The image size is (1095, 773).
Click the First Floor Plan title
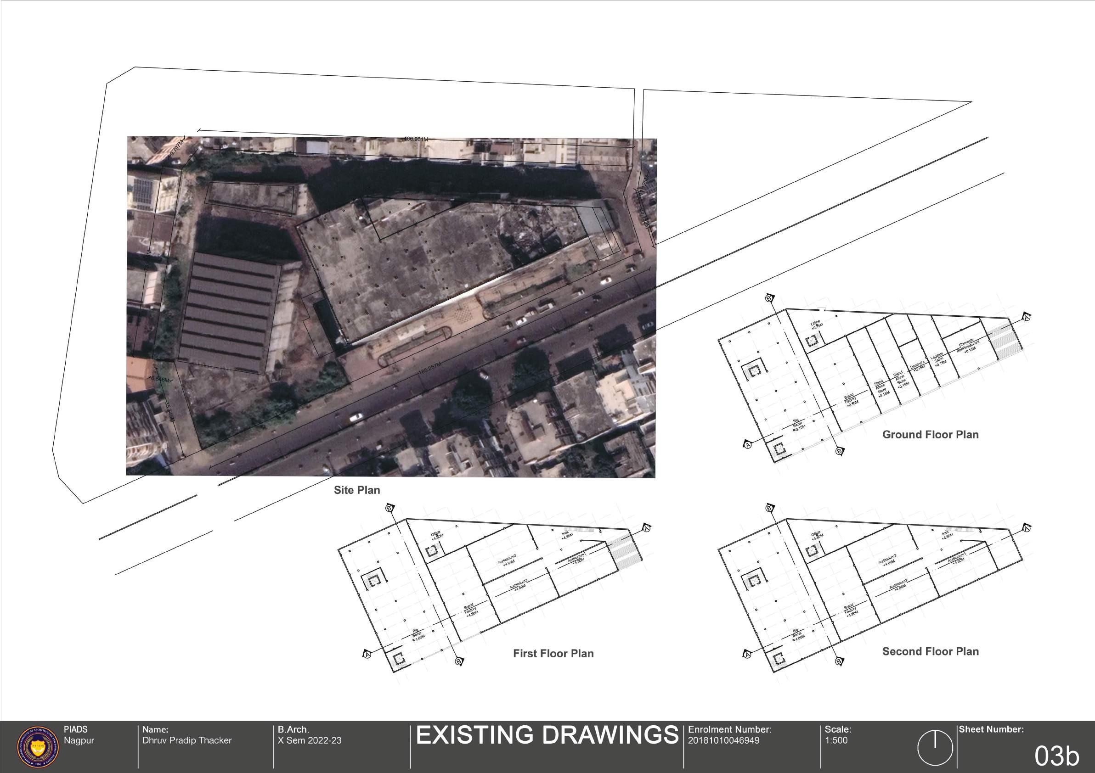pyautogui.click(x=553, y=653)
